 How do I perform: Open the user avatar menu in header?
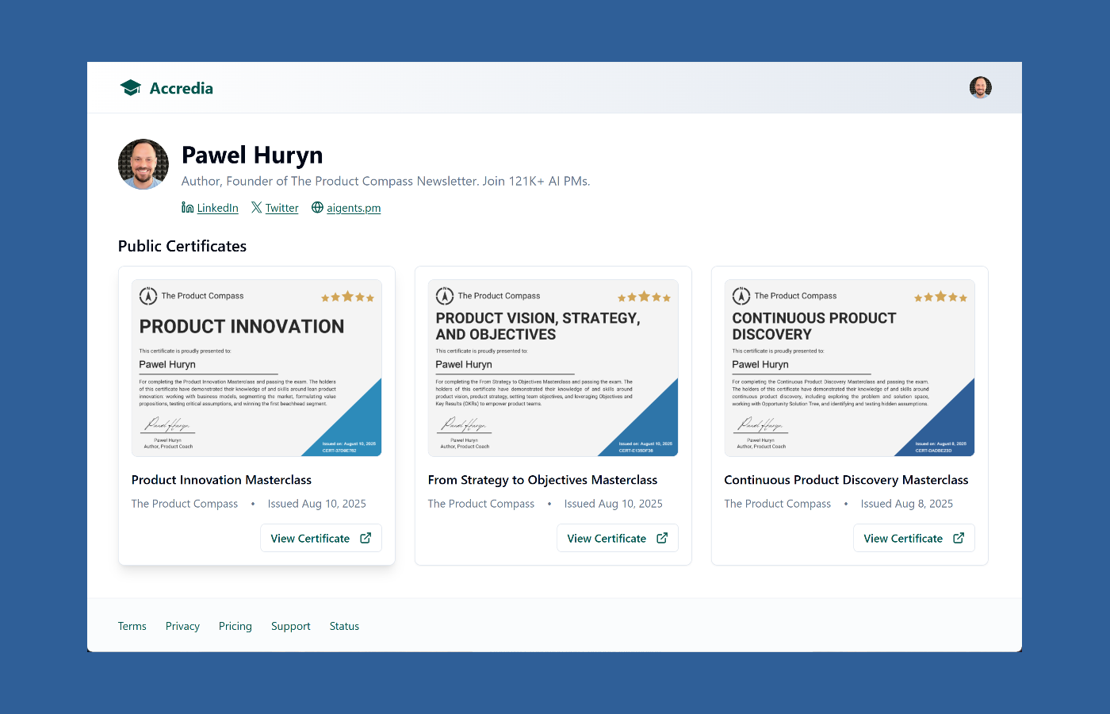(x=980, y=87)
